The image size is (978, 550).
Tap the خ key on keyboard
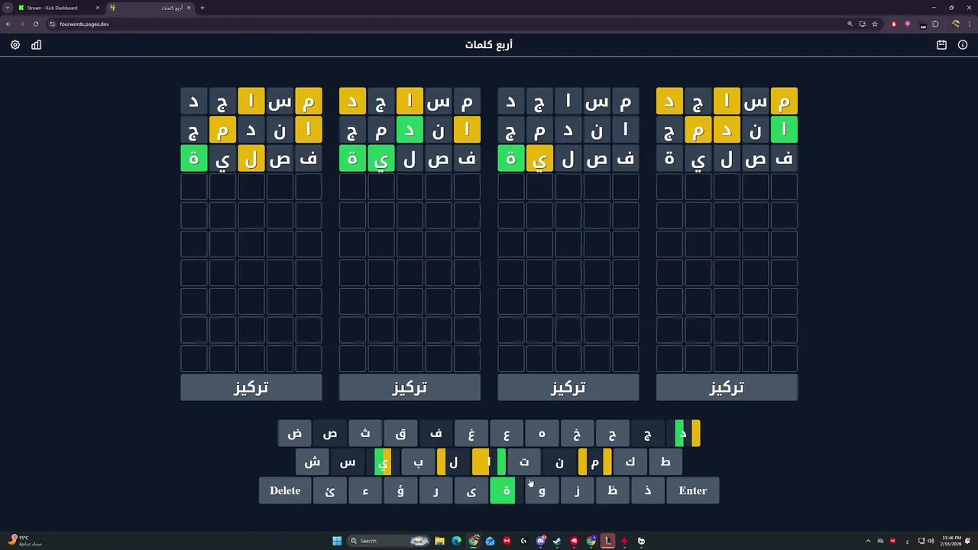click(x=577, y=434)
